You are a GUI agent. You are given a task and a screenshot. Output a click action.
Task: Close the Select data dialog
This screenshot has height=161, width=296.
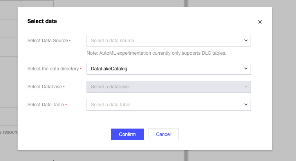pos(260,22)
